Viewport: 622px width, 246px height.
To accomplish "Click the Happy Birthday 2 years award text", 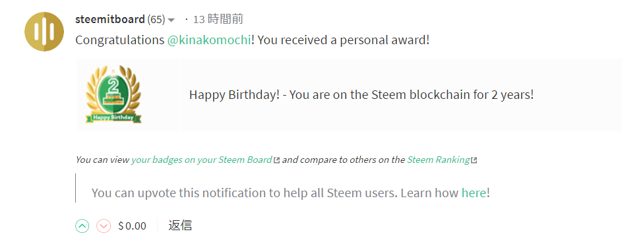I will (361, 95).
